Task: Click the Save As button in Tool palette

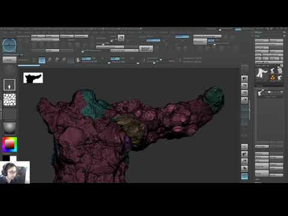Action: click(x=276, y=41)
